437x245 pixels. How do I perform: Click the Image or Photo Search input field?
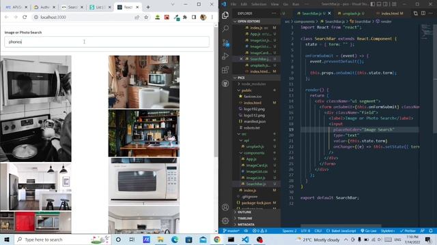point(107,42)
